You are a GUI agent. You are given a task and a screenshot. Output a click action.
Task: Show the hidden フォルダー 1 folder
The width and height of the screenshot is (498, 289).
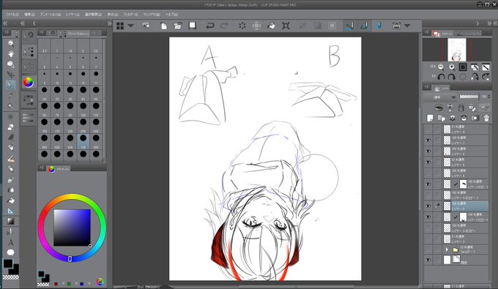(428, 249)
